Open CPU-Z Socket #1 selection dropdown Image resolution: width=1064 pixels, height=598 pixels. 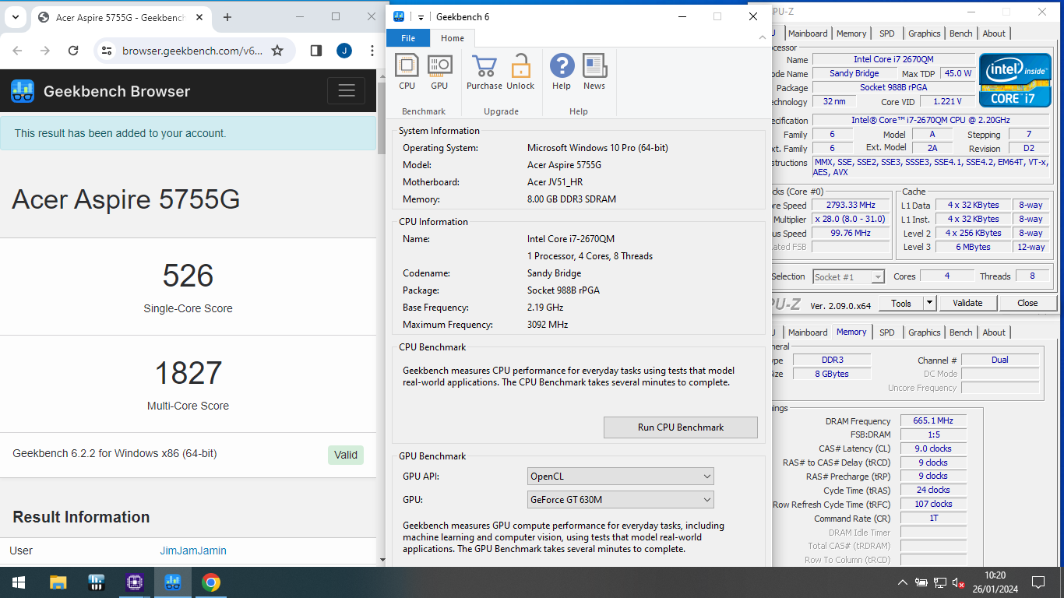click(x=848, y=276)
